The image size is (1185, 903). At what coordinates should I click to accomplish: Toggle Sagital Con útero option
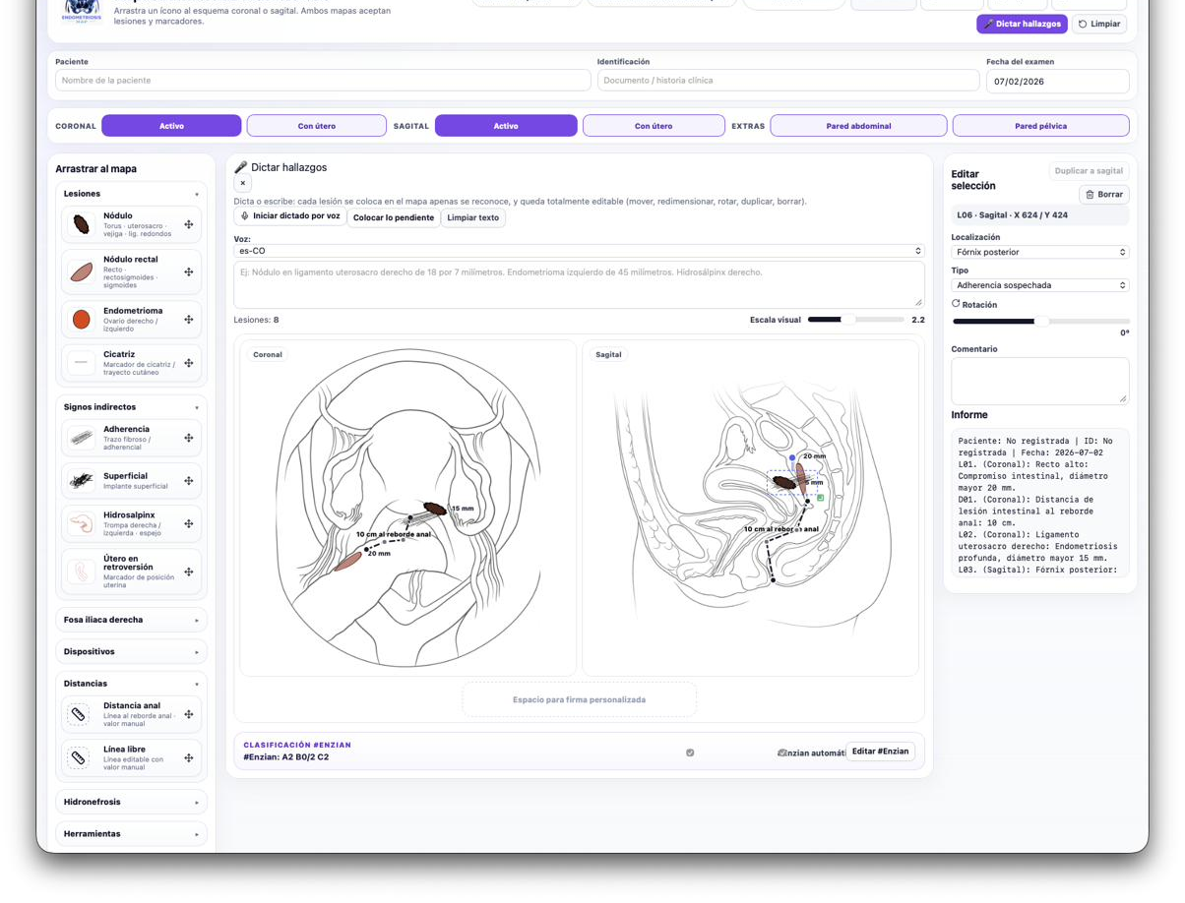pyautogui.click(x=654, y=126)
